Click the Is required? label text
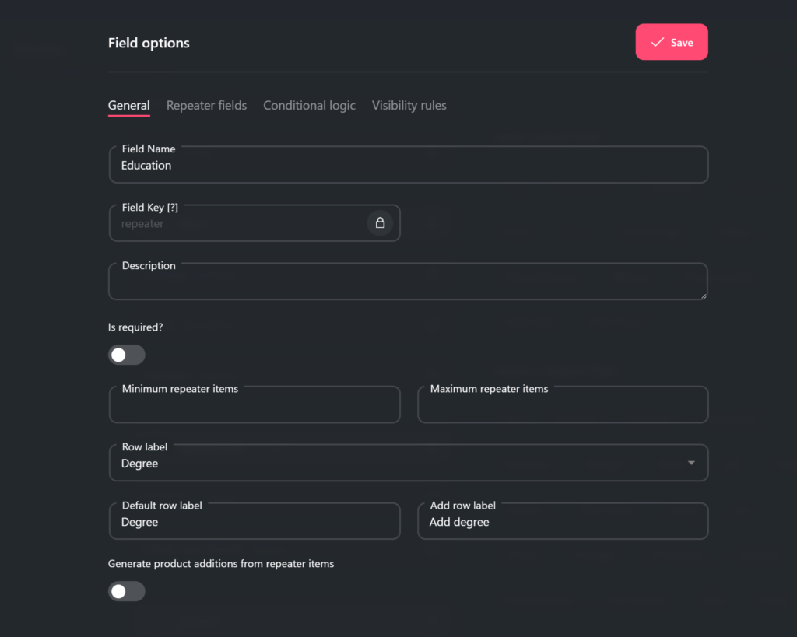 (135, 327)
